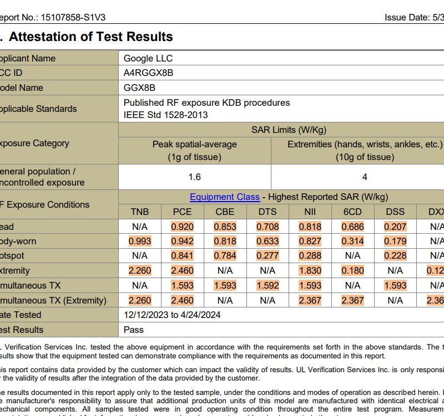Select the 6CD column header

point(352,212)
